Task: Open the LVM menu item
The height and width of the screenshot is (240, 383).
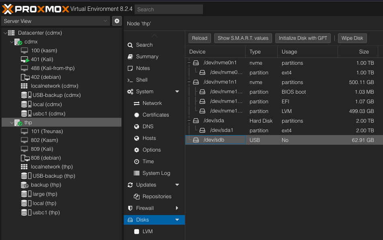Action: 147,232
